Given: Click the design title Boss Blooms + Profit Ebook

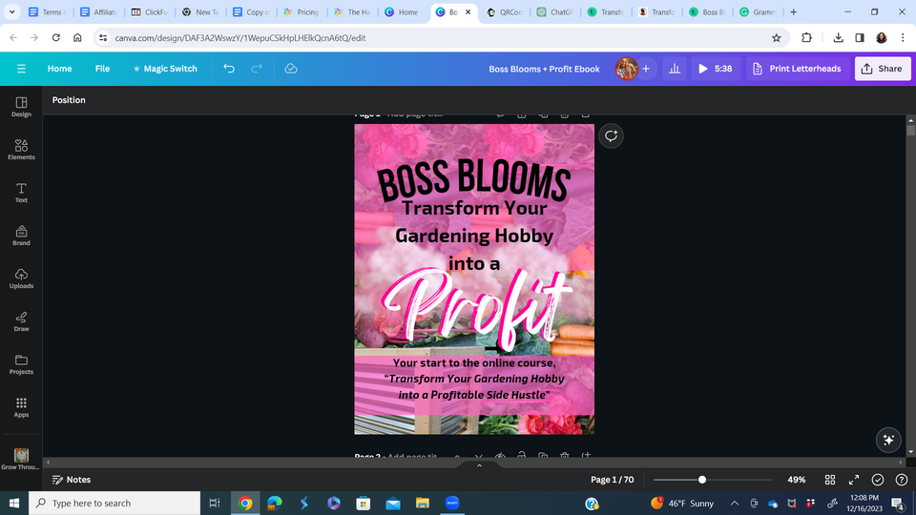Looking at the screenshot, I should 544,69.
